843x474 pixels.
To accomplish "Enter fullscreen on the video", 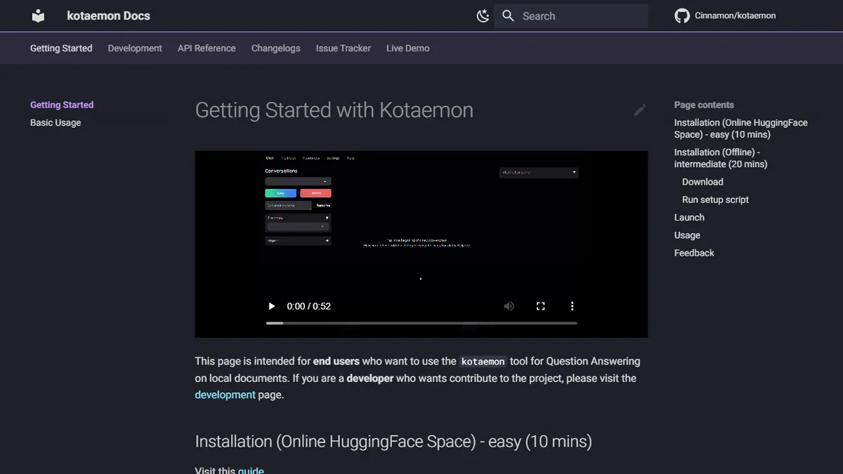I will click(x=540, y=306).
